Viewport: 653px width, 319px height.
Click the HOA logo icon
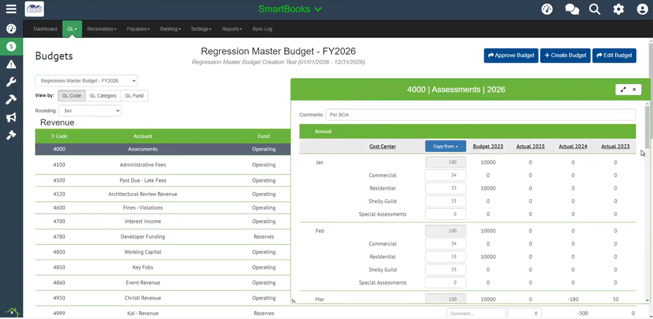34,9
